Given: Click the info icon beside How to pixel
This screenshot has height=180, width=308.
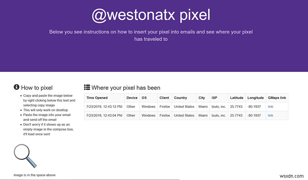Looking at the screenshot, I should [17, 87].
